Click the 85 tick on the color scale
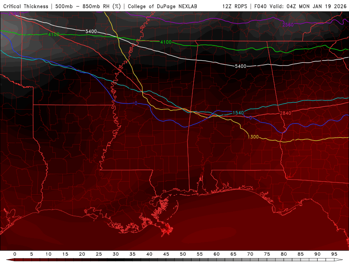The width and height of the screenshot is (349, 262). pos(301,254)
